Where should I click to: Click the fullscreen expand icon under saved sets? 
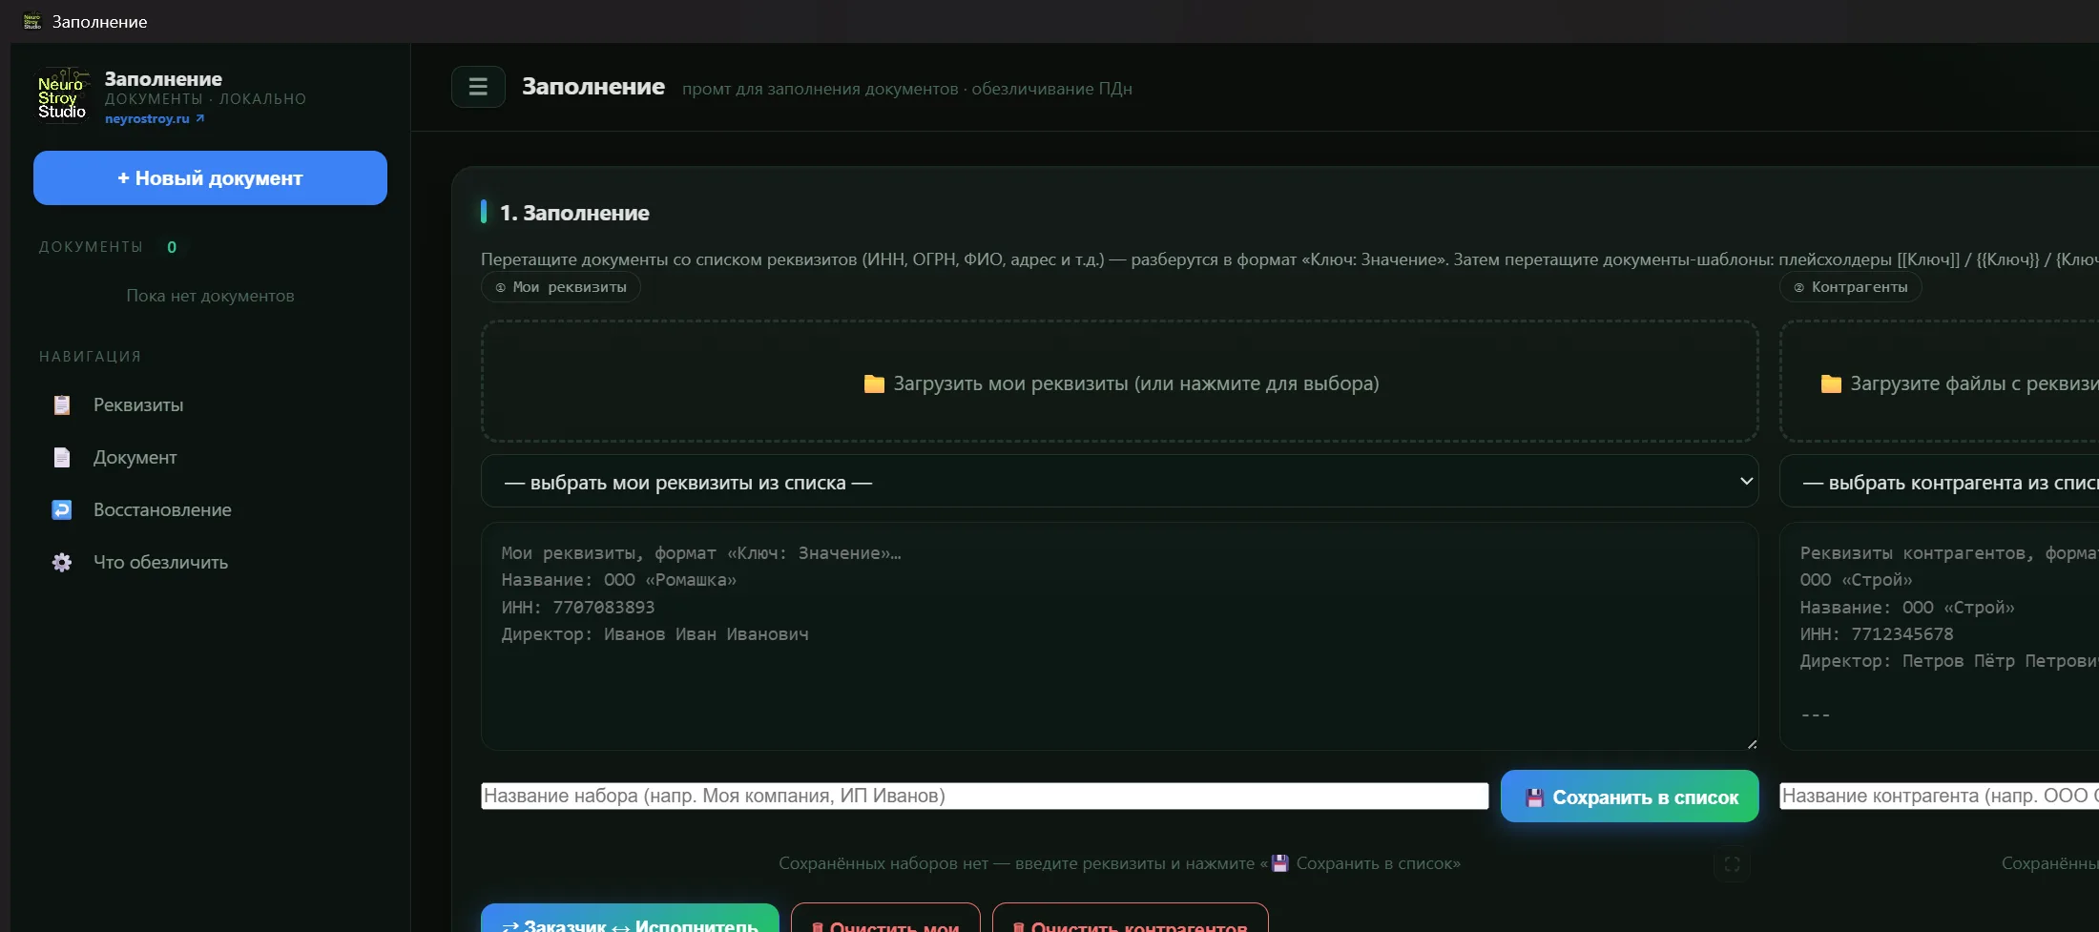pos(1732,864)
